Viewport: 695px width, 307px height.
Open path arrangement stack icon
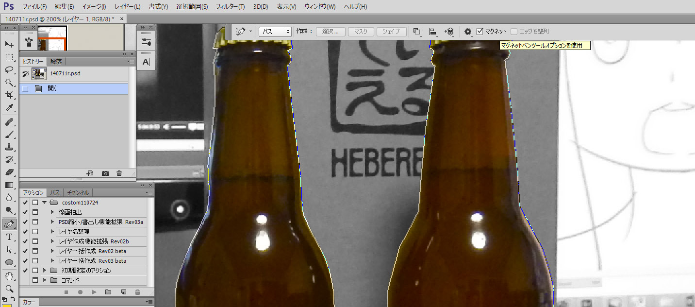click(449, 32)
